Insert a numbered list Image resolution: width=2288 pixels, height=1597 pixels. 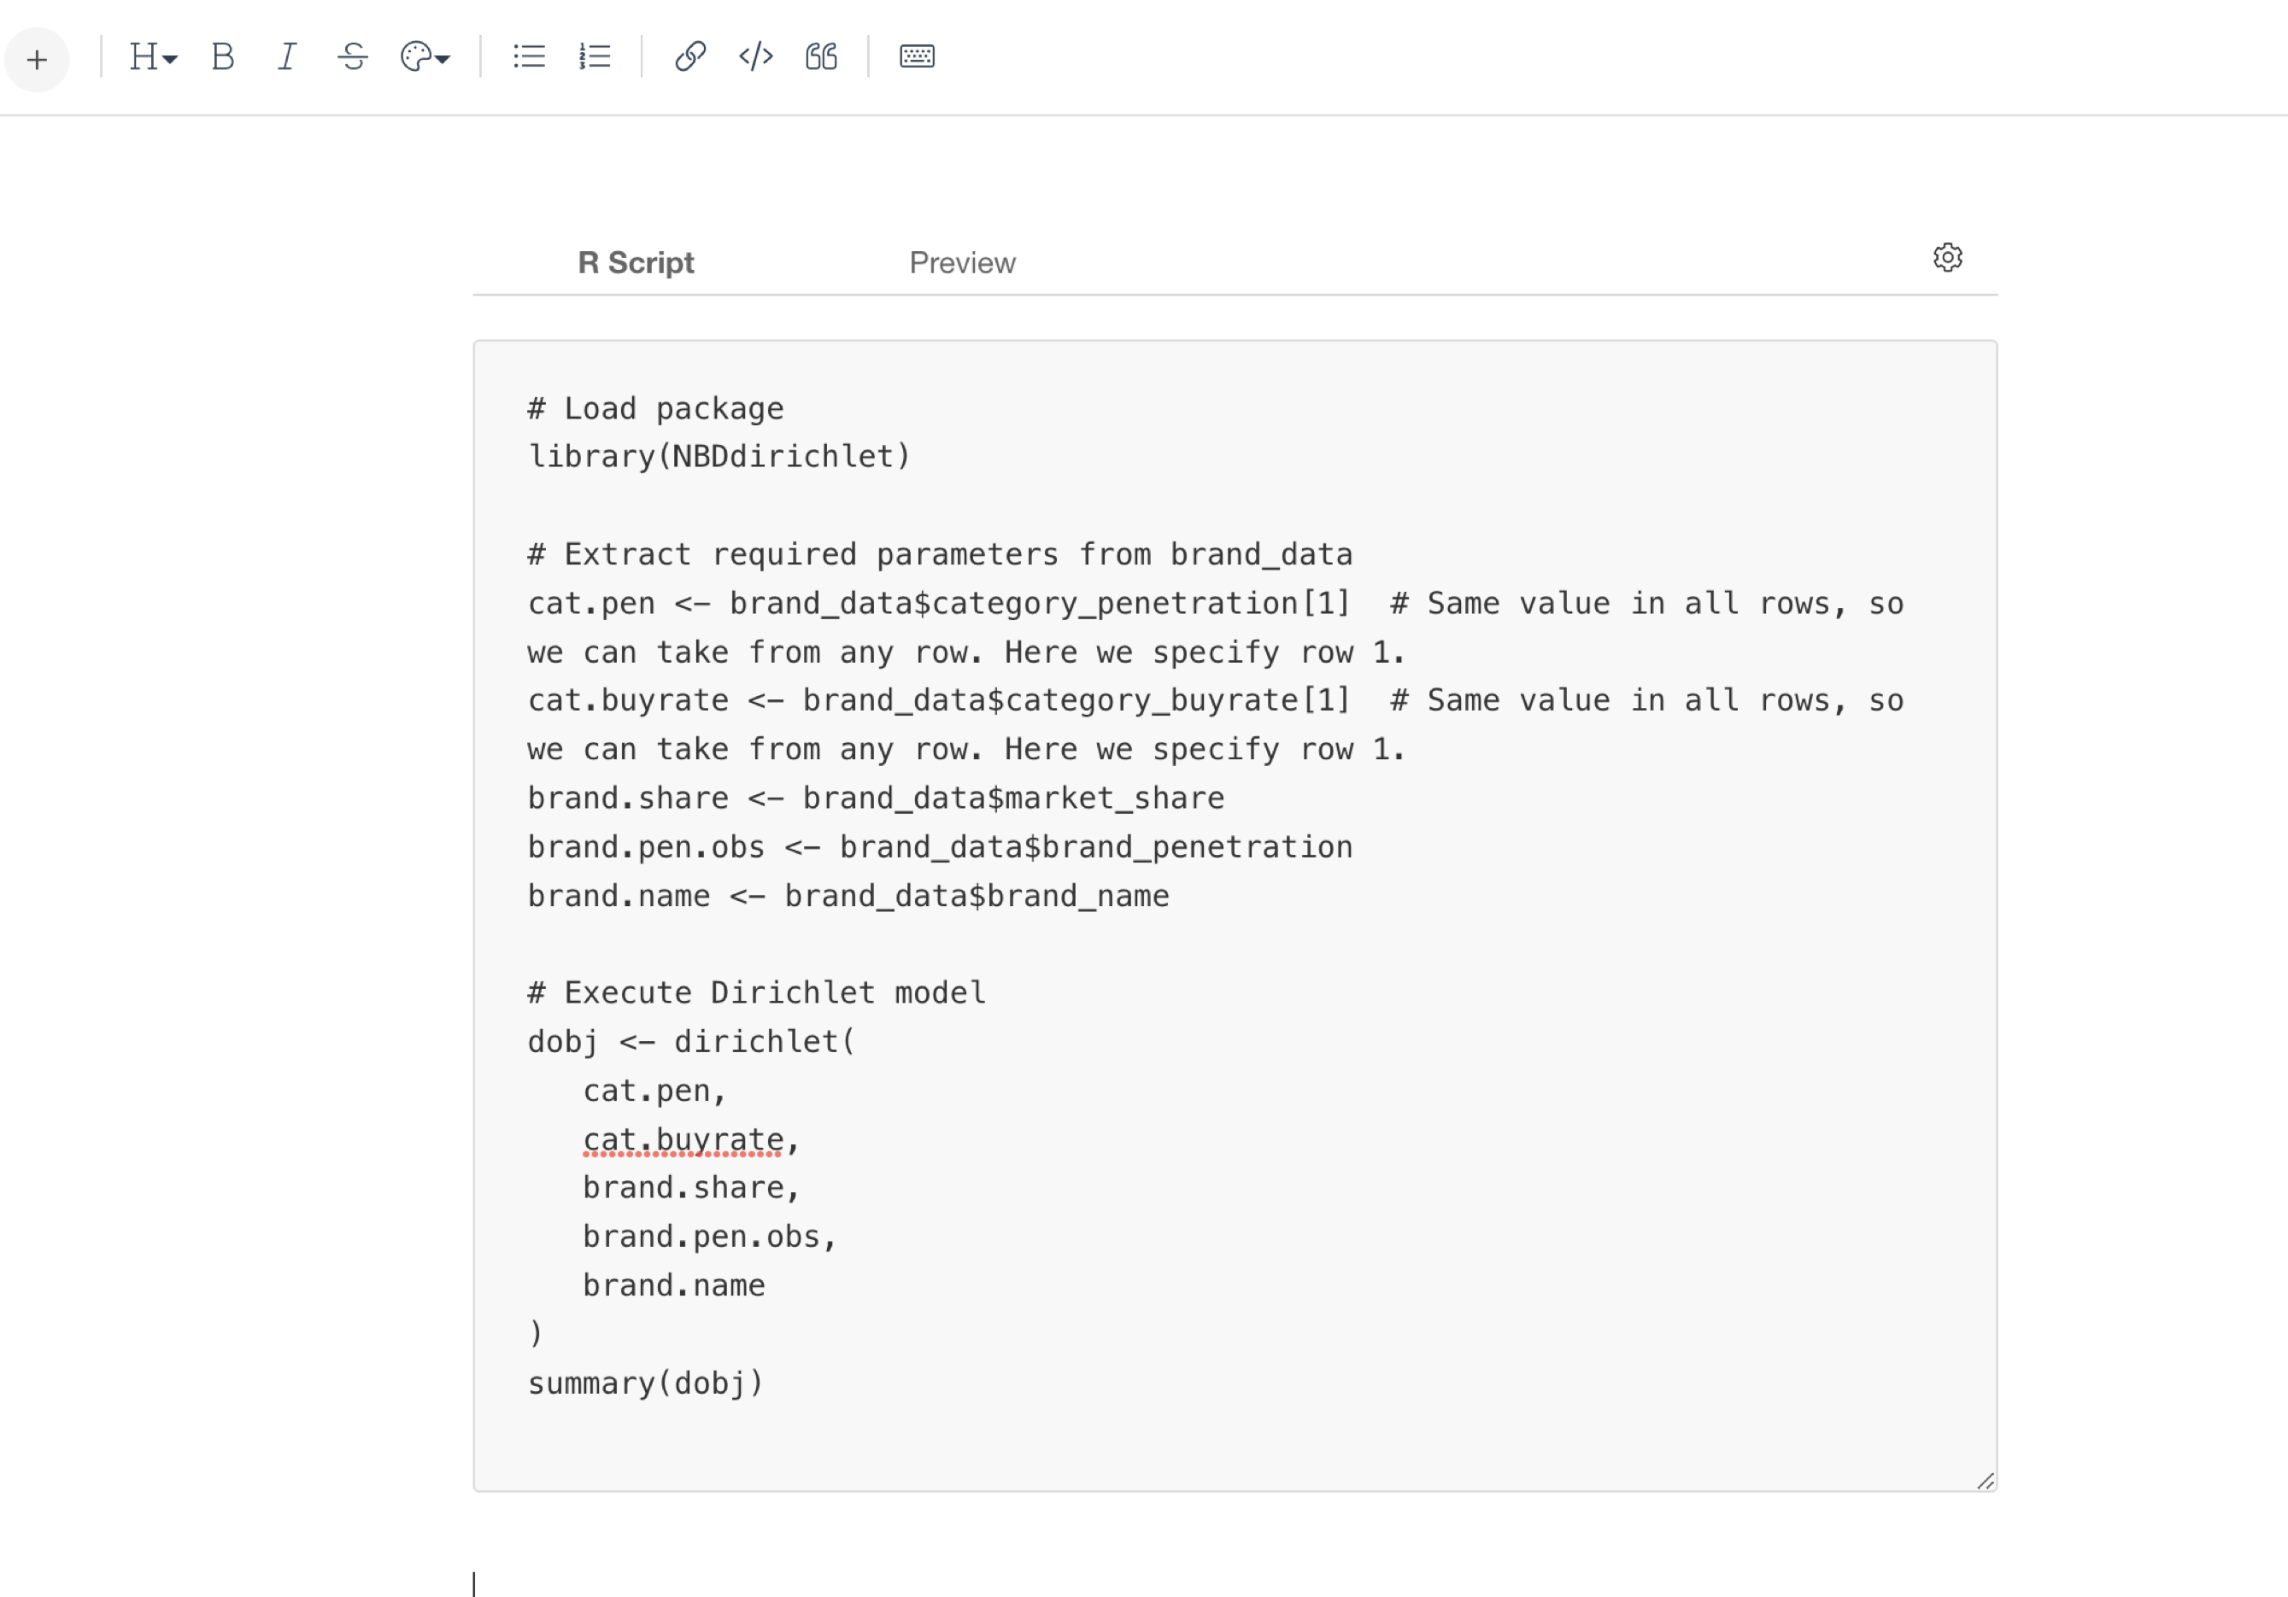click(595, 56)
